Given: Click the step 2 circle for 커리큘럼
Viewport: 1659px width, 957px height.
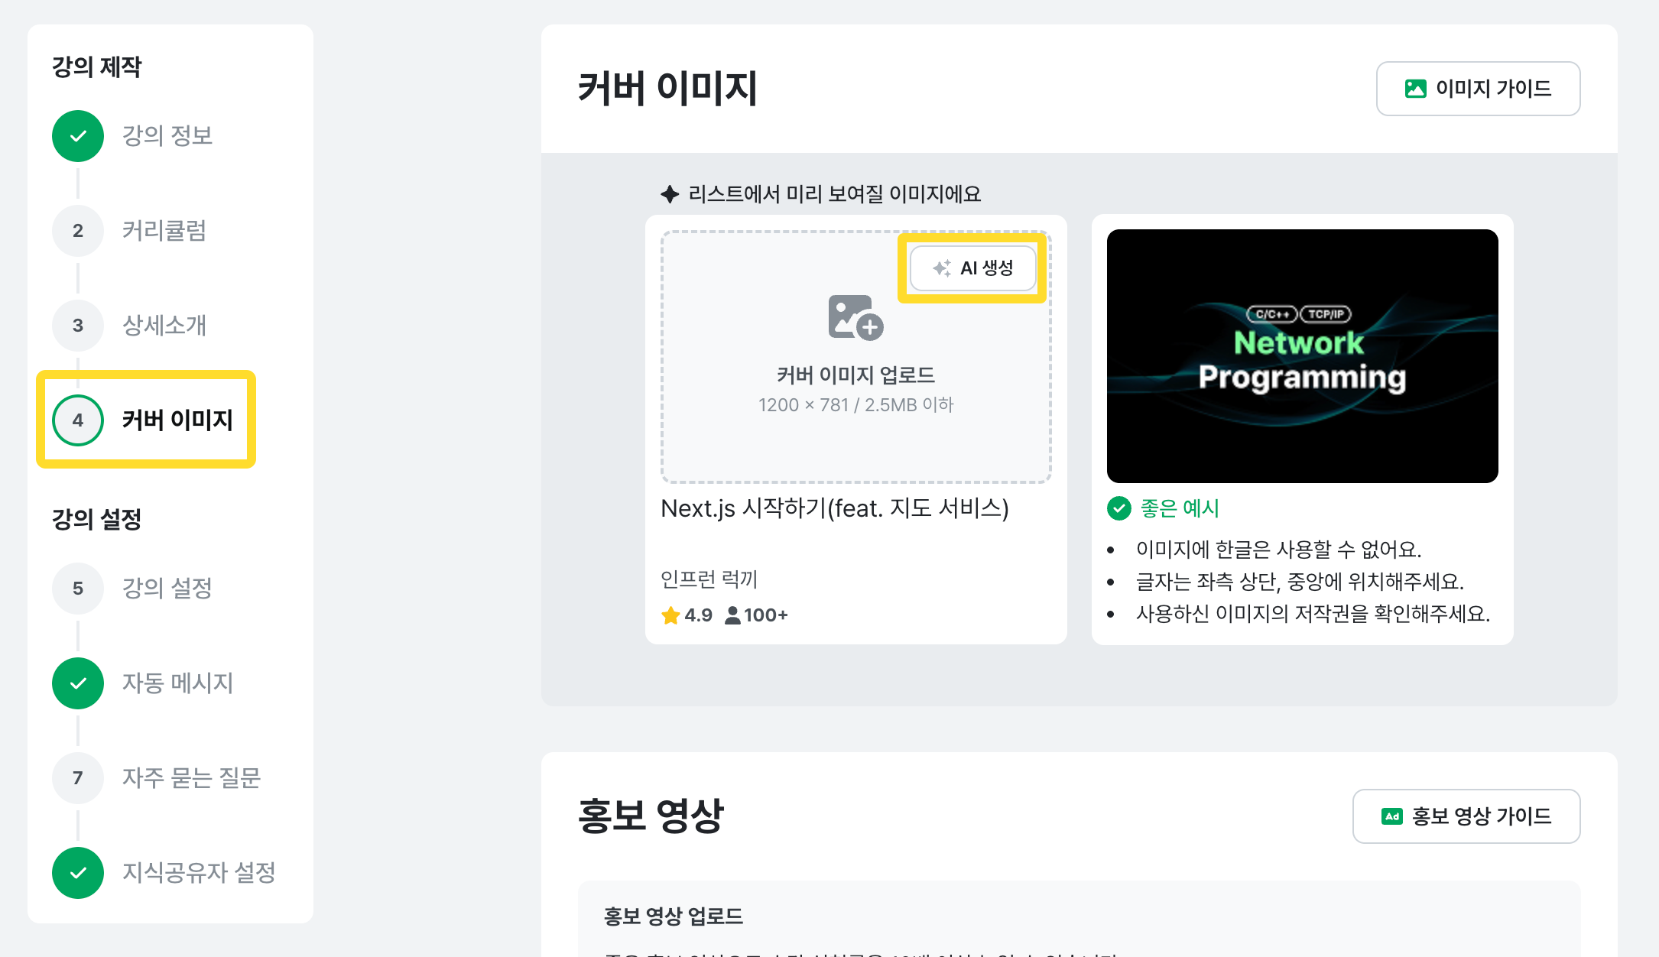Looking at the screenshot, I should [78, 231].
